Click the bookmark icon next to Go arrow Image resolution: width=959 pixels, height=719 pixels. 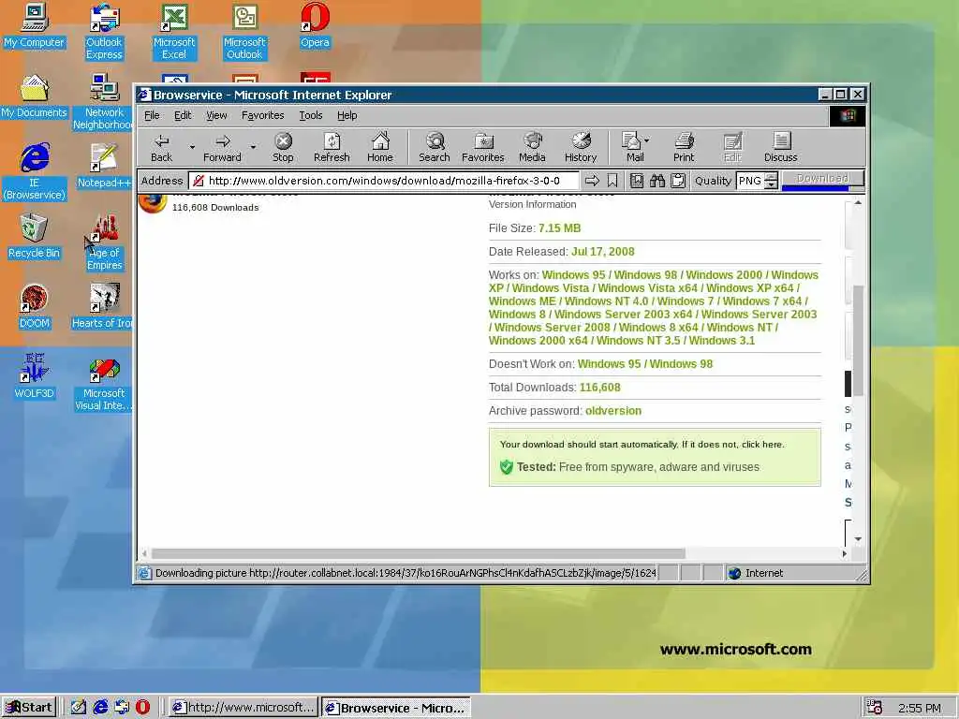tap(612, 181)
